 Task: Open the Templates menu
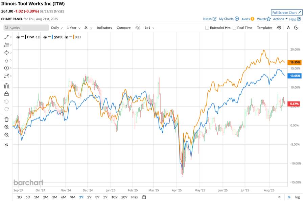pyautogui.click(x=264, y=28)
